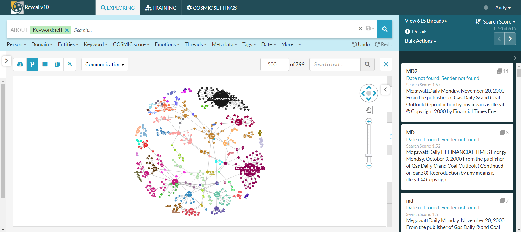The image size is (522, 233).
Task: Open the View 615 threads link
Action: 426,21
